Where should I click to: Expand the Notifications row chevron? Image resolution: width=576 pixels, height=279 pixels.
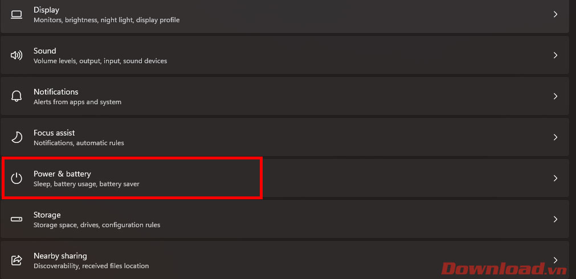click(555, 96)
